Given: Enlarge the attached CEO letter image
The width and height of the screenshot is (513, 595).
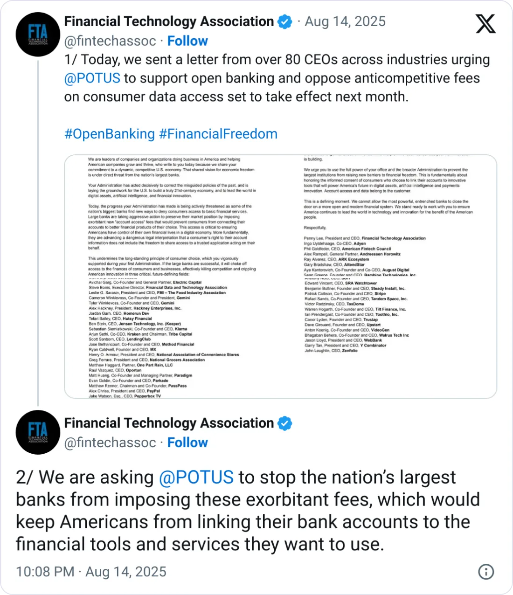Looking at the screenshot, I should tap(280, 277).
